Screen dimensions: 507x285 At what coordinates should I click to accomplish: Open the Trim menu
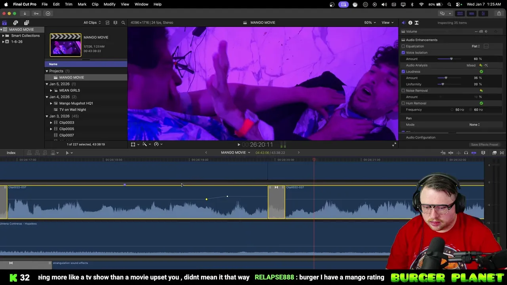tap(69, 4)
